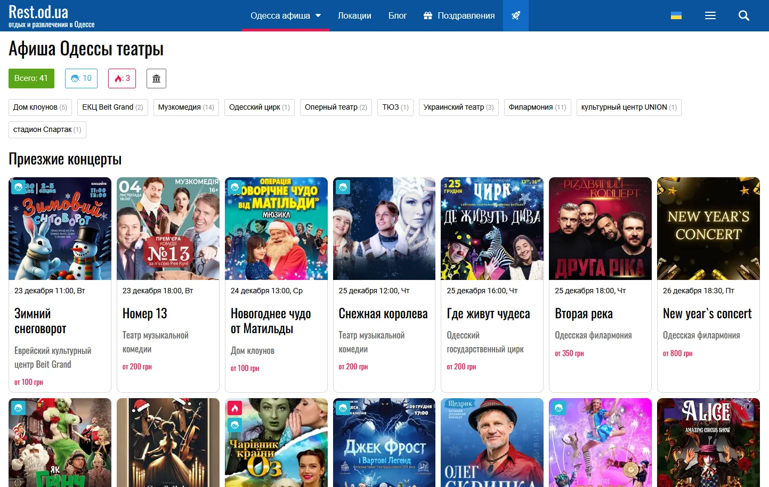Toggle the hot events filter showing 3
The image size is (769, 487).
point(122,78)
